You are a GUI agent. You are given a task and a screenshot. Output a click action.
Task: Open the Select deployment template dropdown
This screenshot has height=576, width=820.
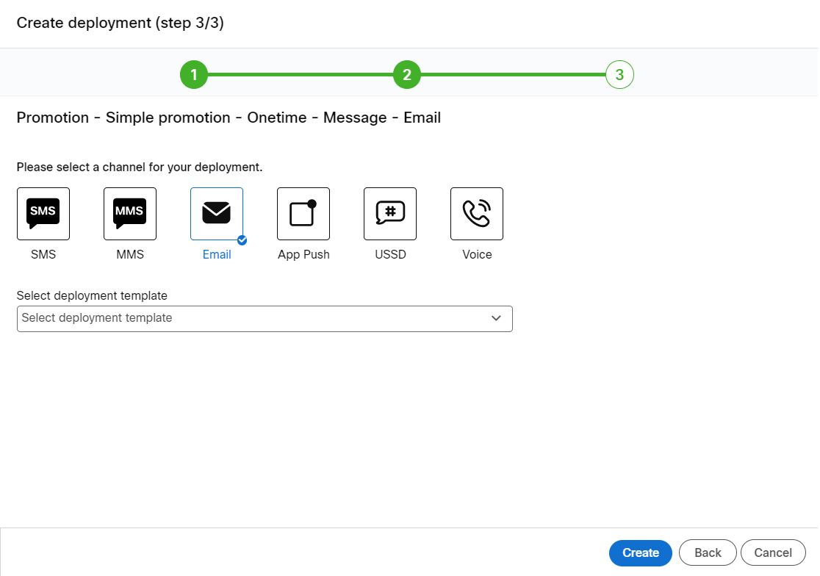coord(265,318)
